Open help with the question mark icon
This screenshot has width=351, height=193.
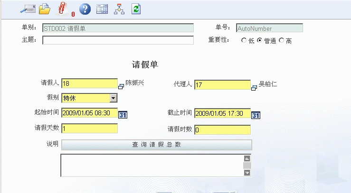(84, 9)
